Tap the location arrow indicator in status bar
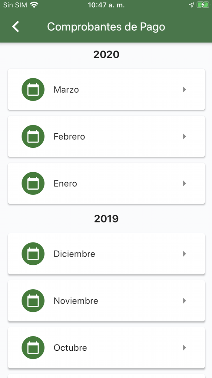Screen dimensions: 212x378 click(x=191, y=5)
